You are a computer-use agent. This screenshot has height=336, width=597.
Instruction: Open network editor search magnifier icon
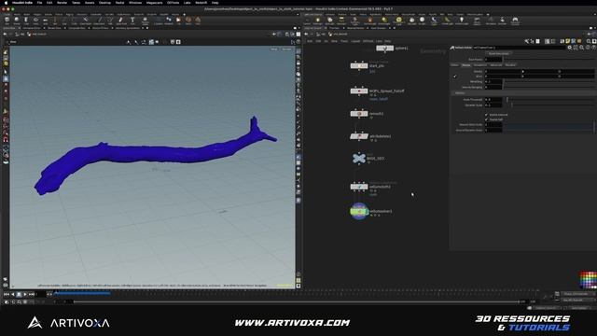589,41
